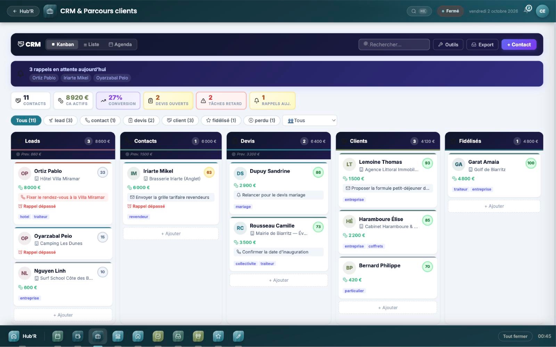The image size is (556, 347).
Task: Click the Leads column header
Action: tap(63, 141)
